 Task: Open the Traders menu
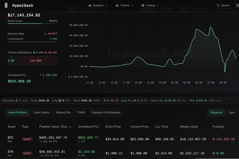point(124,5)
